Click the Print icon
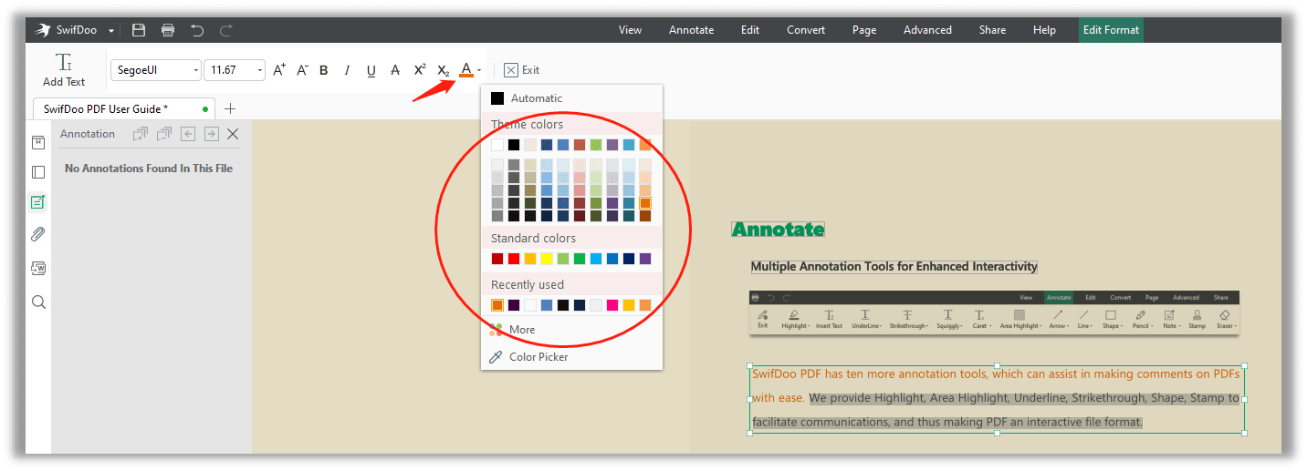1307x471 pixels. click(x=168, y=30)
